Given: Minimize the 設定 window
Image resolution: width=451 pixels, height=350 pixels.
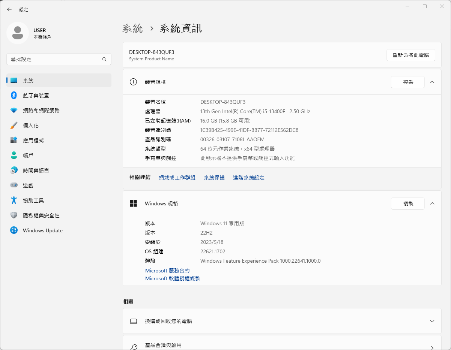Looking at the screenshot, I should [407, 6].
